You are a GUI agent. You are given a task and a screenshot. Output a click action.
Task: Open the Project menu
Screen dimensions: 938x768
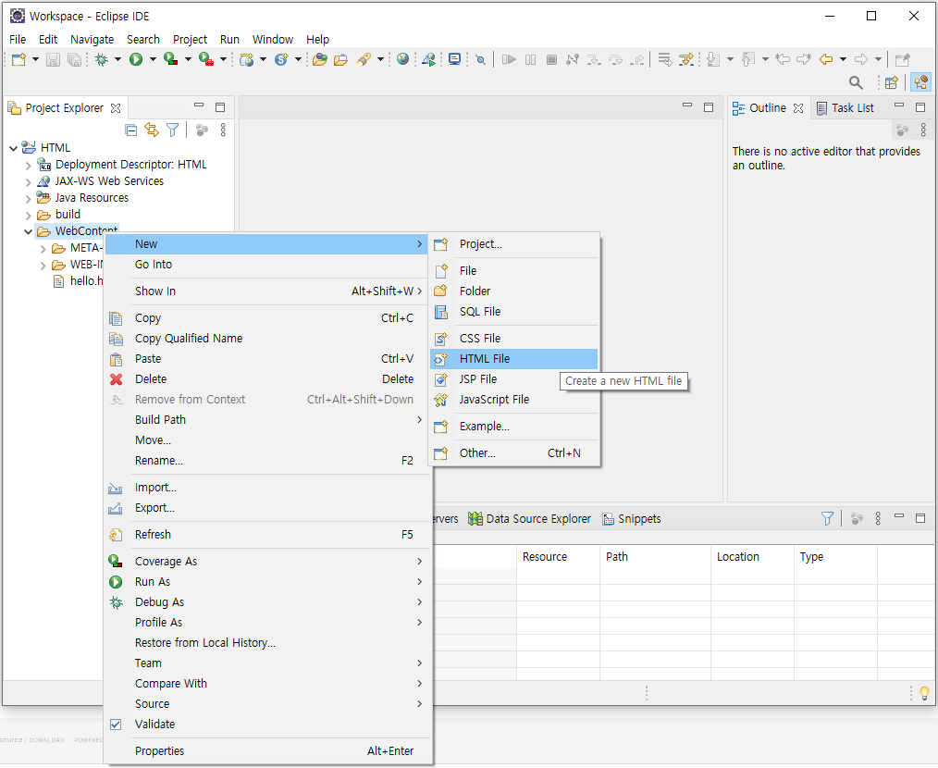(x=191, y=40)
